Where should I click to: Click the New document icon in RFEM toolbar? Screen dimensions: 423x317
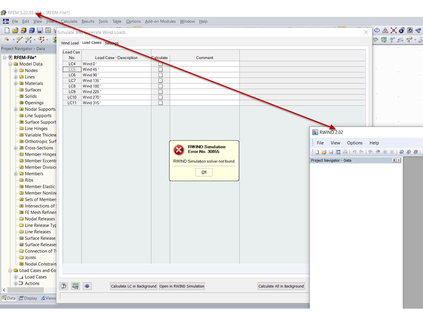pos(7,31)
